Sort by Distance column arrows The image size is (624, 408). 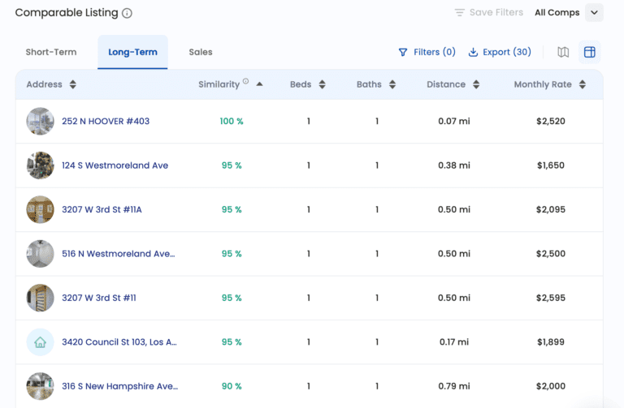(476, 84)
